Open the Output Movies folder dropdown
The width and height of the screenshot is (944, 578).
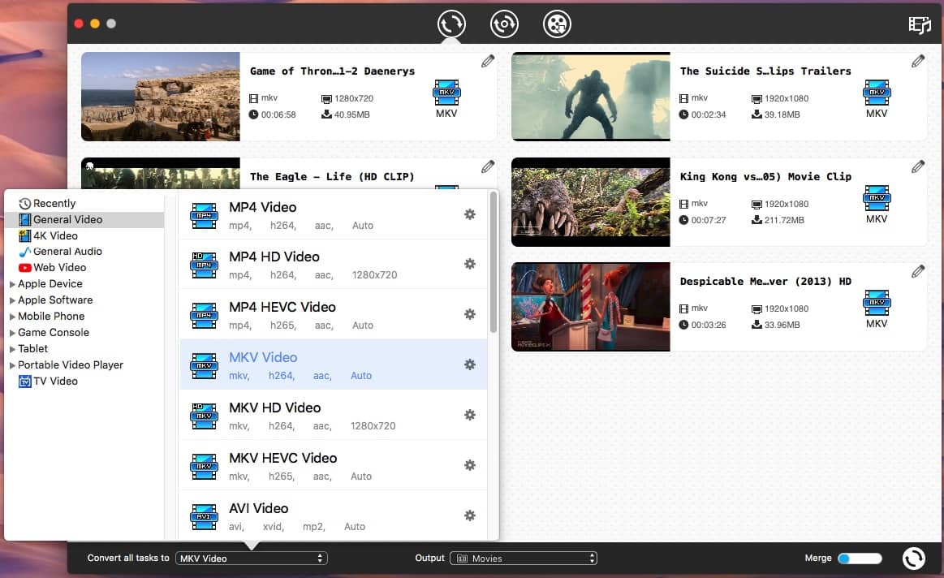coord(524,558)
